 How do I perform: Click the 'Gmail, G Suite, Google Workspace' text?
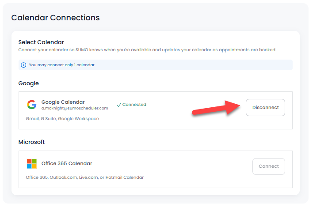click(62, 119)
